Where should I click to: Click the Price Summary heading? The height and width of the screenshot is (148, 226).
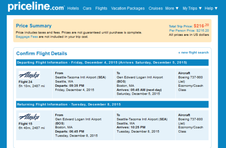coord(34,26)
